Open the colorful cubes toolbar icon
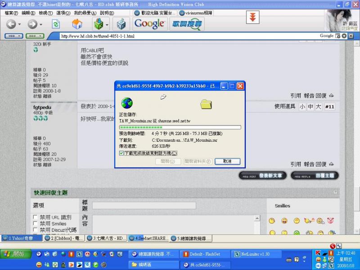Screen dimensions: 360x270 click(99, 24)
